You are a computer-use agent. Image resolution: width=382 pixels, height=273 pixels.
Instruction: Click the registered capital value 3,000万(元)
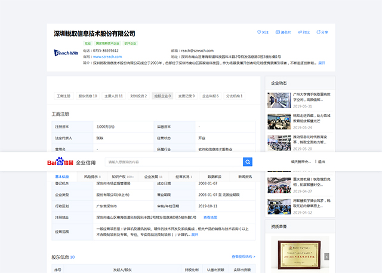coord(106,127)
